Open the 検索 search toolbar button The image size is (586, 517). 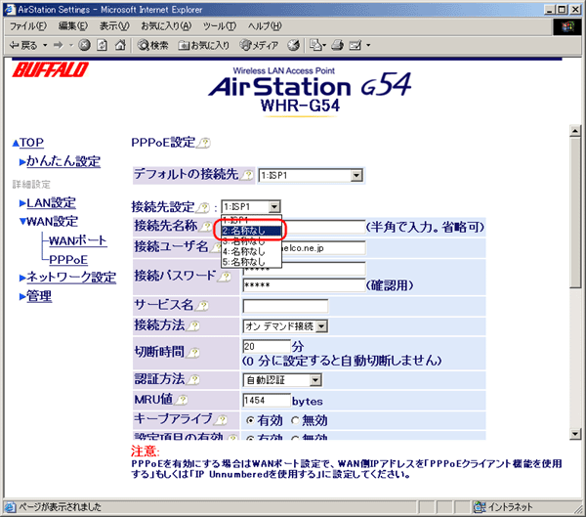point(152,45)
